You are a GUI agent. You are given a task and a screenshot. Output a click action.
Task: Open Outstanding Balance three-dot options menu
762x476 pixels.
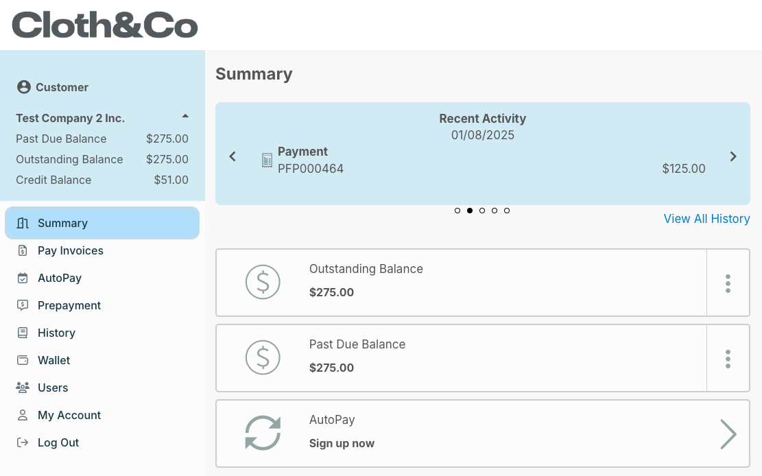728,283
